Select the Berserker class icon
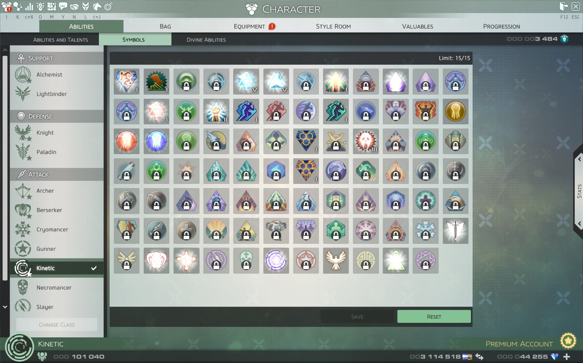 tap(23, 210)
